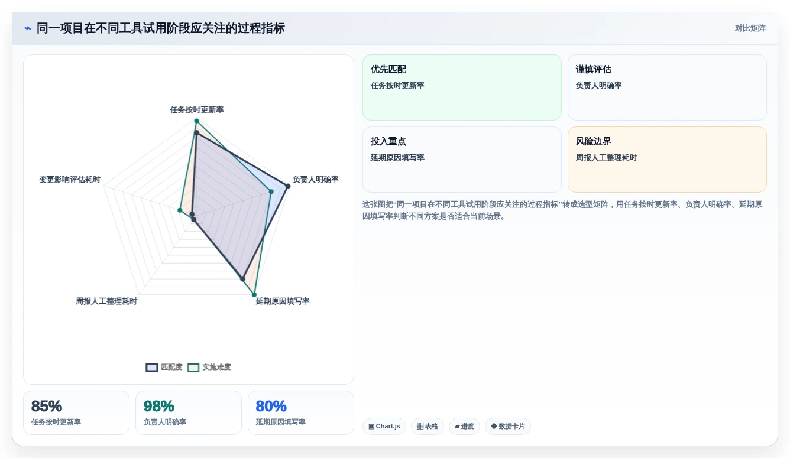Screen dimensions: 790x458
Task: Click 延期原因填写率 text in 投入重点 card
Action: [397, 158]
